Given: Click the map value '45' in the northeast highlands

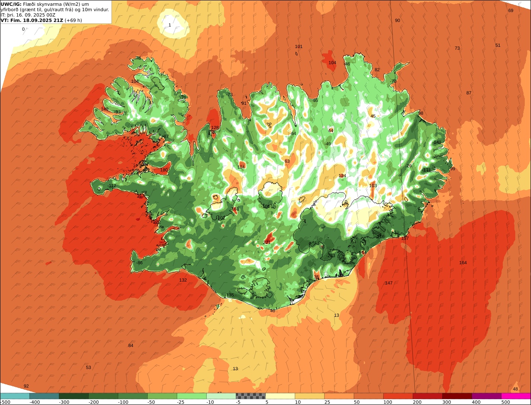Looking at the screenshot, I should [x=373, y=116].
